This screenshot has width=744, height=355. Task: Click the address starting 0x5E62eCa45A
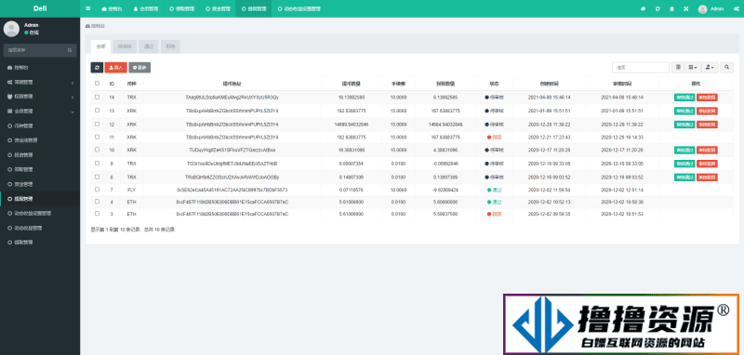point(232,190)
